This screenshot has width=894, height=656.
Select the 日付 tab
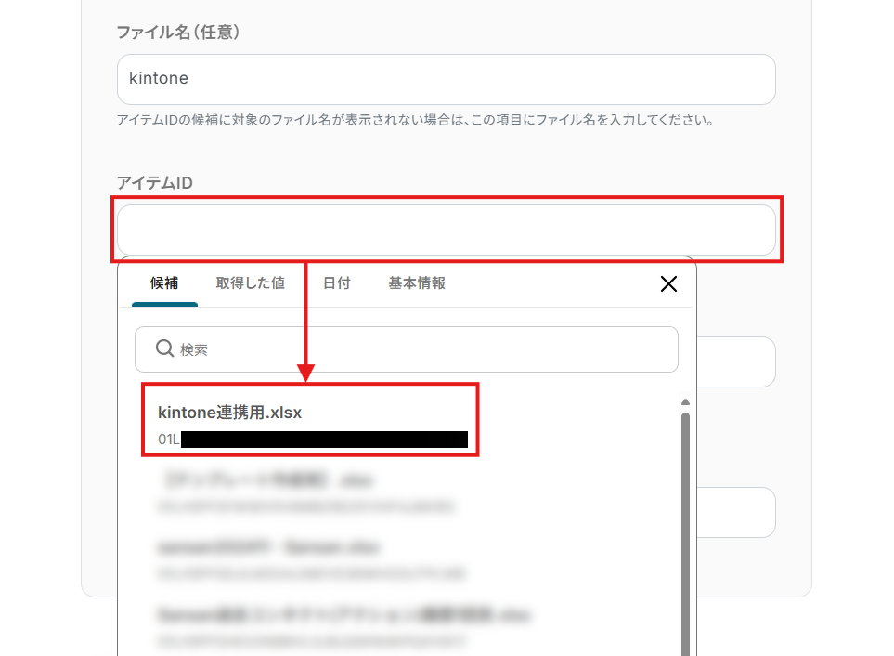tap(336, 283)
